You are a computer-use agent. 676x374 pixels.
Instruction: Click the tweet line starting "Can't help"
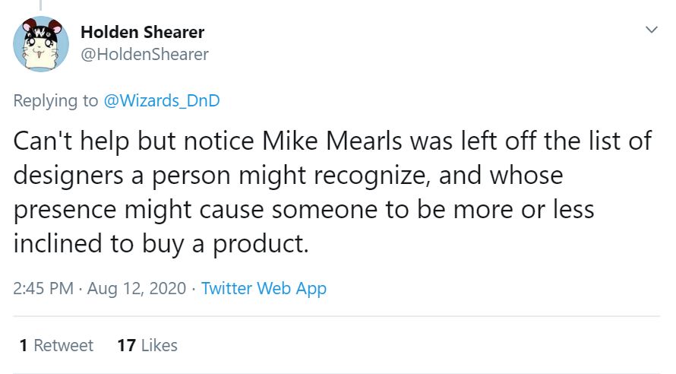point(332,142)
